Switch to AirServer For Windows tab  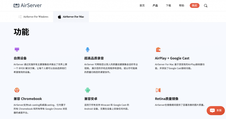(x=33, y=17)
